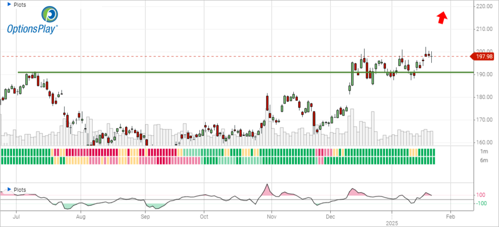Screen dimensions: 499x227
Task: Click the green horizontal support line
Action: point(246,72)
